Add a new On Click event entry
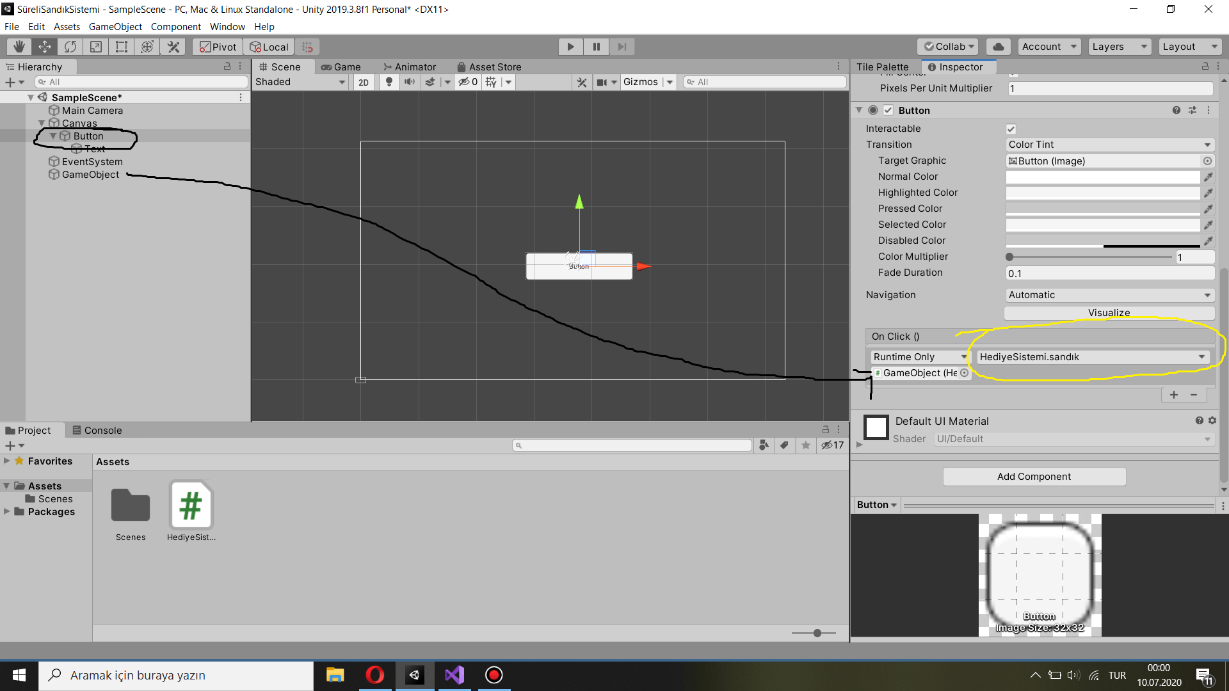This screenshot has height=691, width=1229. click(1174, 395)
